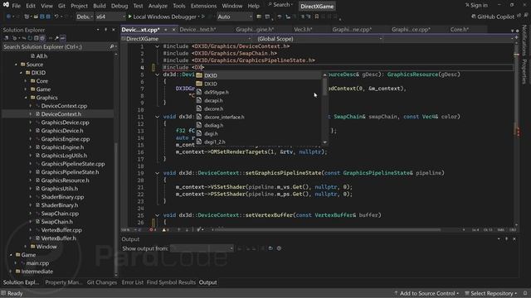
Task: Open the Build menu
Action: point(100,6)
